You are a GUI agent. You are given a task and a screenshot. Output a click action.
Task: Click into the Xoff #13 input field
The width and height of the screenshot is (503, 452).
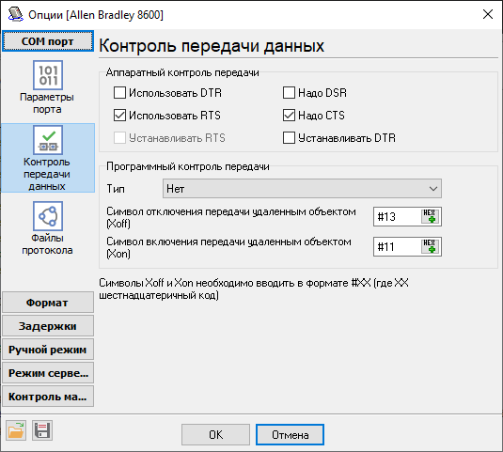point(397,217)
